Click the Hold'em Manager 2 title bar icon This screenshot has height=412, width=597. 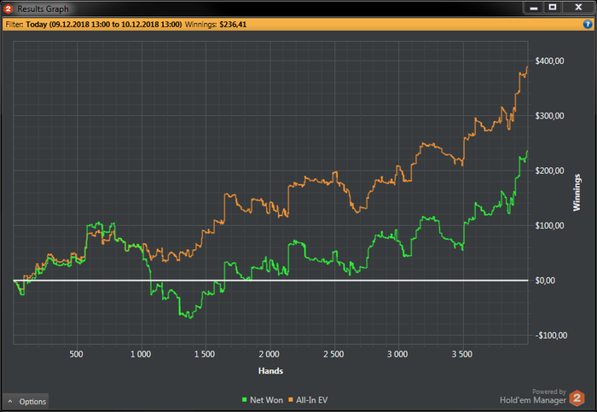pos(8,9)
